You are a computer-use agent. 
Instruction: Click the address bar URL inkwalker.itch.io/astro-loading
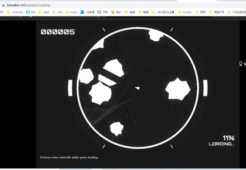click(28, 5)
